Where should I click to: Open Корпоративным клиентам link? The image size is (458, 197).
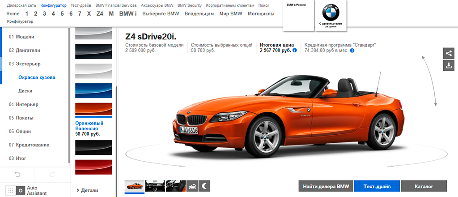[230, 5]
